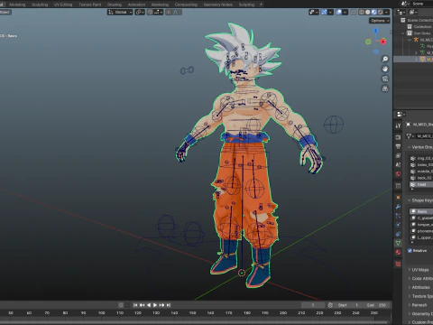The height and width of the screenshot is (325, 433).
Task: Open the Physics properties tab
Action: tap(398, 225)
